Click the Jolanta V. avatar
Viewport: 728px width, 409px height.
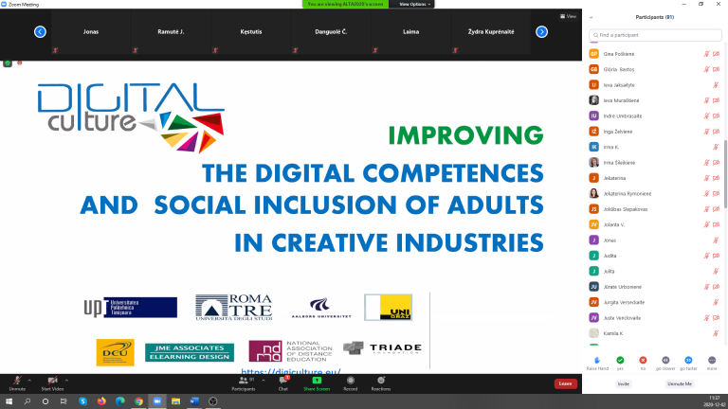tap(593, 224)
